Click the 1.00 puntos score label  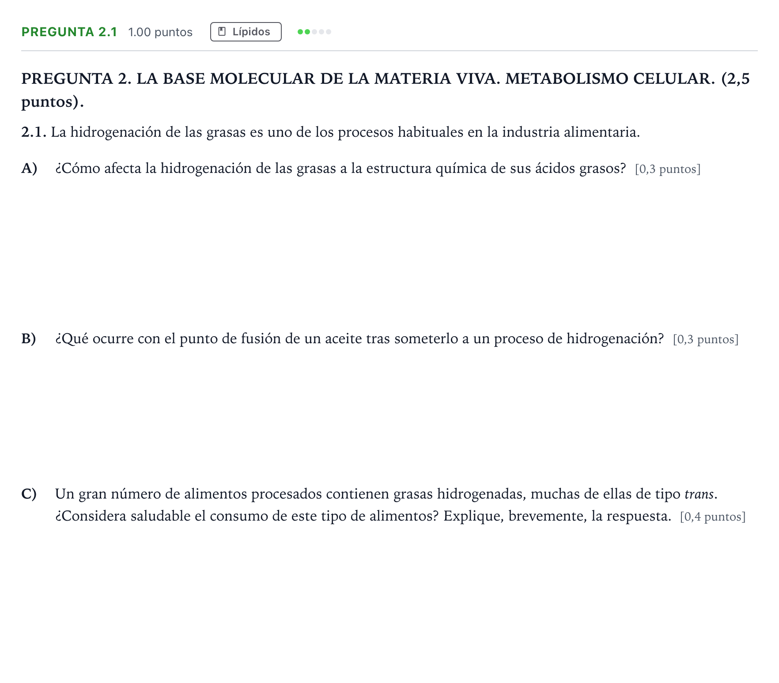click(x=160, y=32)
